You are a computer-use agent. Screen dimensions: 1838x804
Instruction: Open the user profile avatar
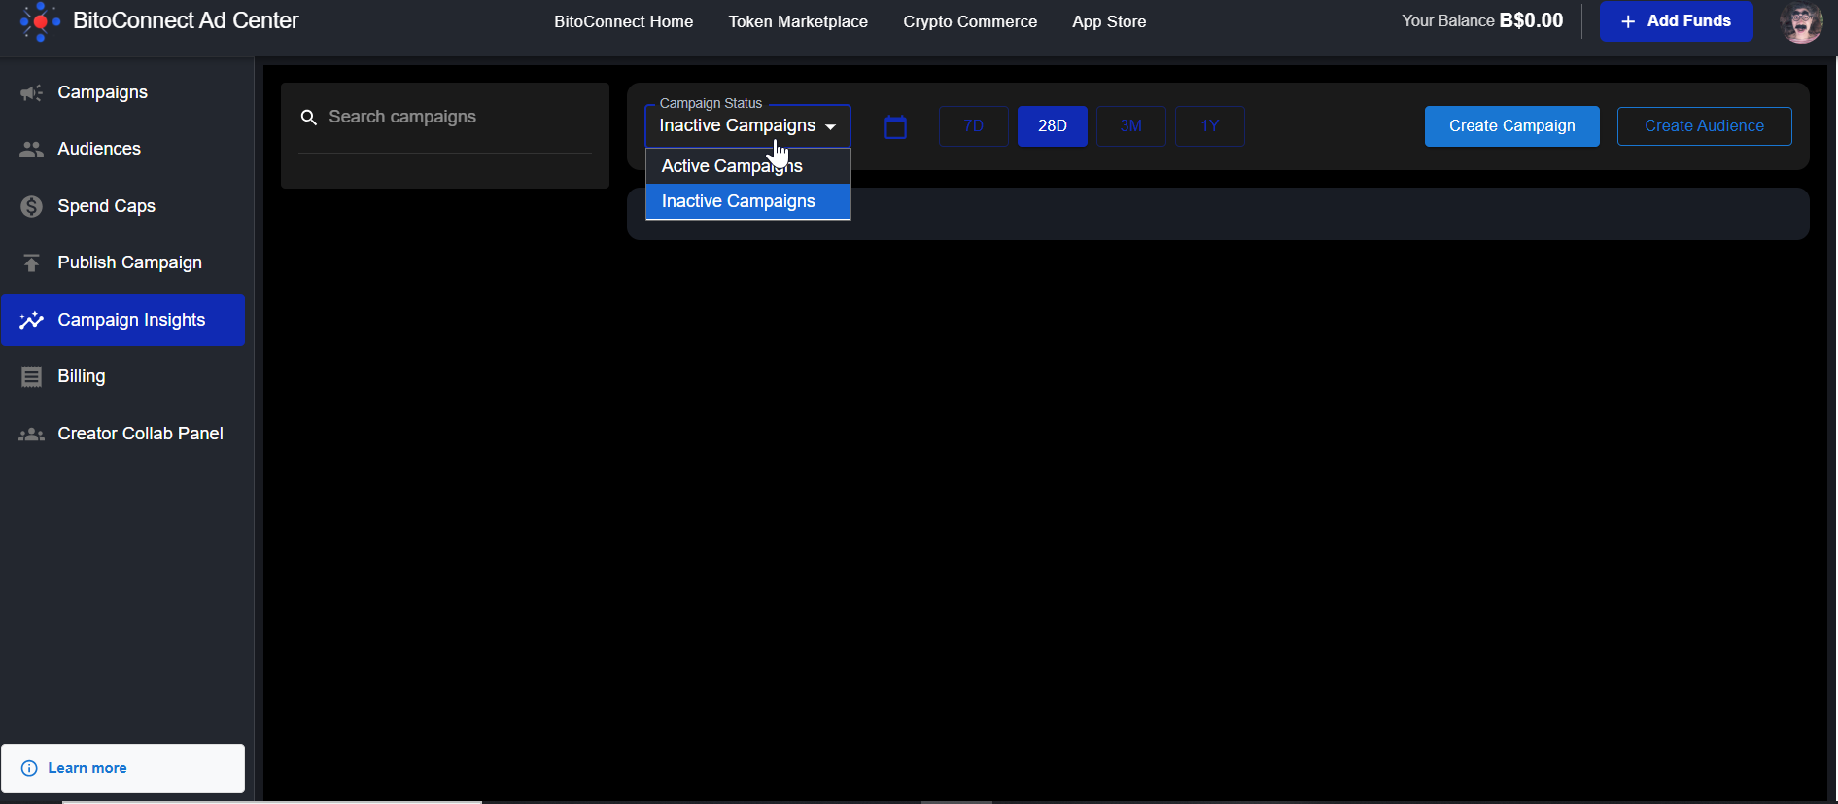tap(1800, 21)
